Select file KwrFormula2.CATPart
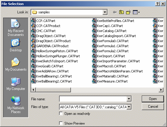The height and width of the screenshot is (127, 167). coord(110,51)
